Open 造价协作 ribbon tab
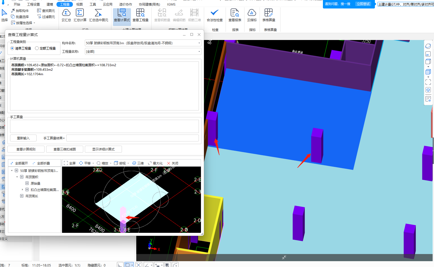The height and width of the screenshot is (267, 434). tap(126, 4)
